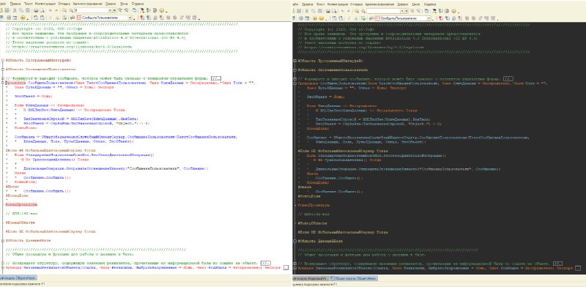Copy icon in light-theme window toolbar

pos(21,10)
